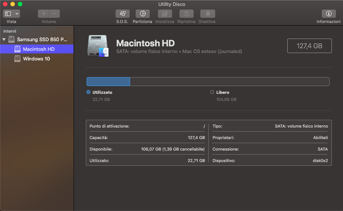
Task: Open the Informazioni info button
Action: (x=329, y=14)
